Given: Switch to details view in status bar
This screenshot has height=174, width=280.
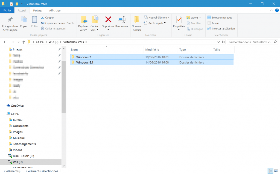Looking at the screenshot, I should pos(270,171).
